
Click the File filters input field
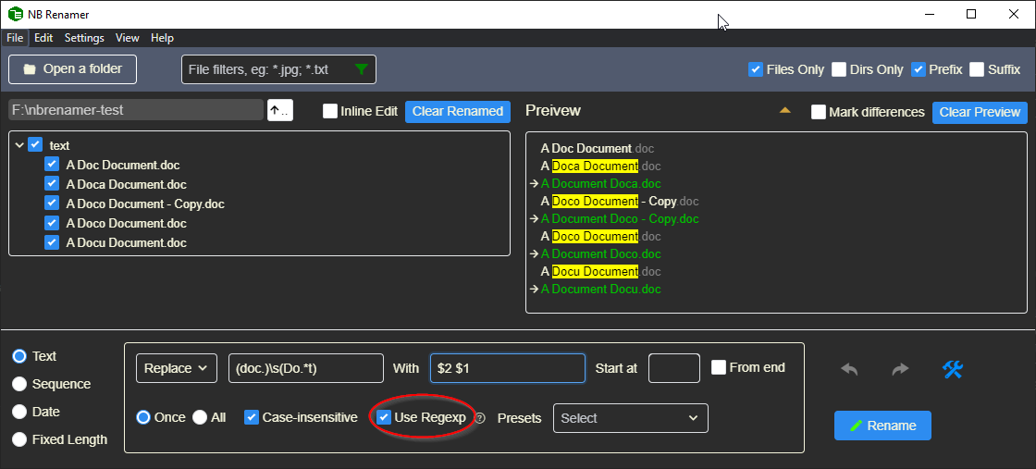point(278,69)
